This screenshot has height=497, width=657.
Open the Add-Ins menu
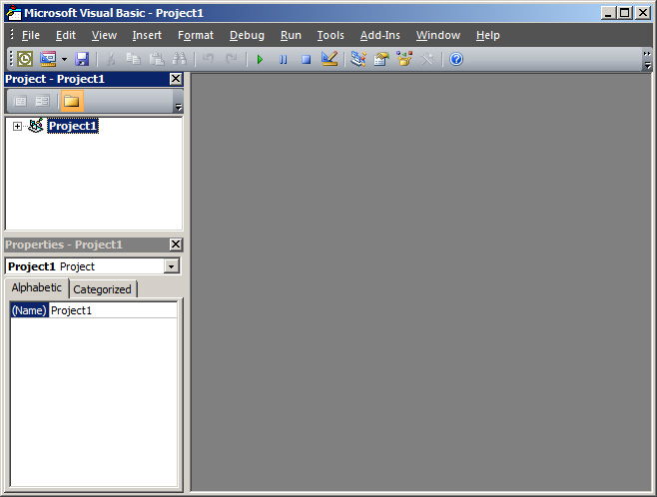point(379,35)
